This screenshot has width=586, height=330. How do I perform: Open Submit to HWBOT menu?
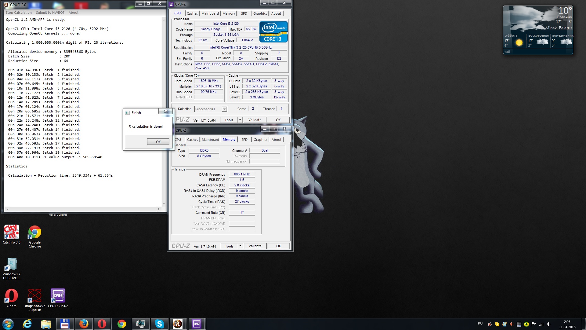point(50,13)
